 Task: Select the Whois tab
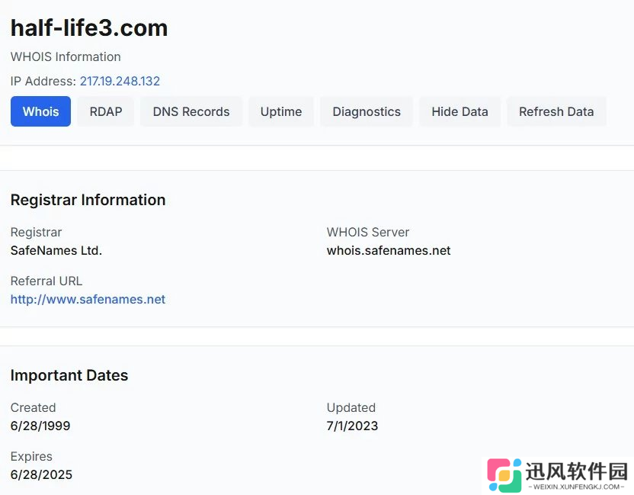(40, 111)
